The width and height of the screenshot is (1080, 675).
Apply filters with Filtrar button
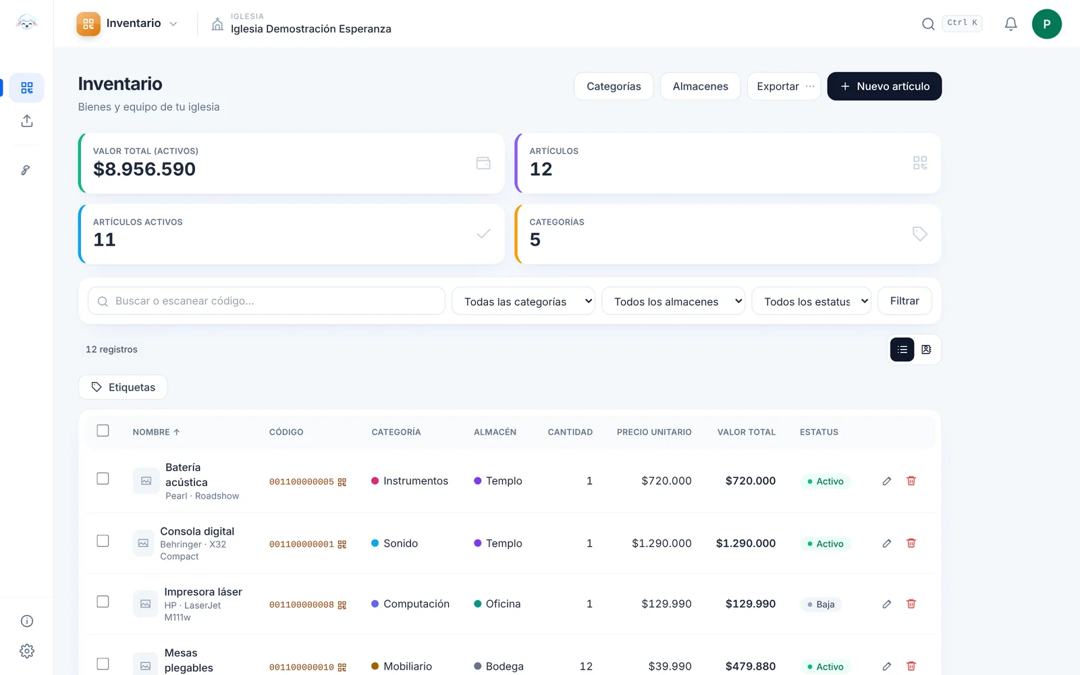point(905,301)
